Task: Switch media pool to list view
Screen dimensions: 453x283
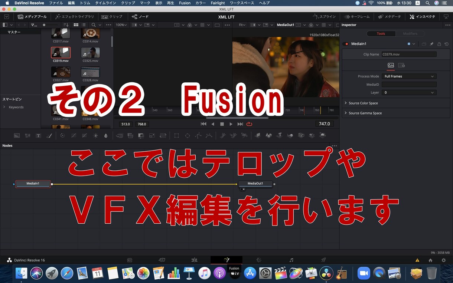Action: point(83,25)
